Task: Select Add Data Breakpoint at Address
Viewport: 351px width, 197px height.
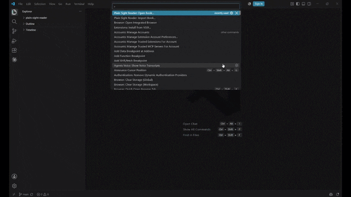Action: click(x=176, y=51)
